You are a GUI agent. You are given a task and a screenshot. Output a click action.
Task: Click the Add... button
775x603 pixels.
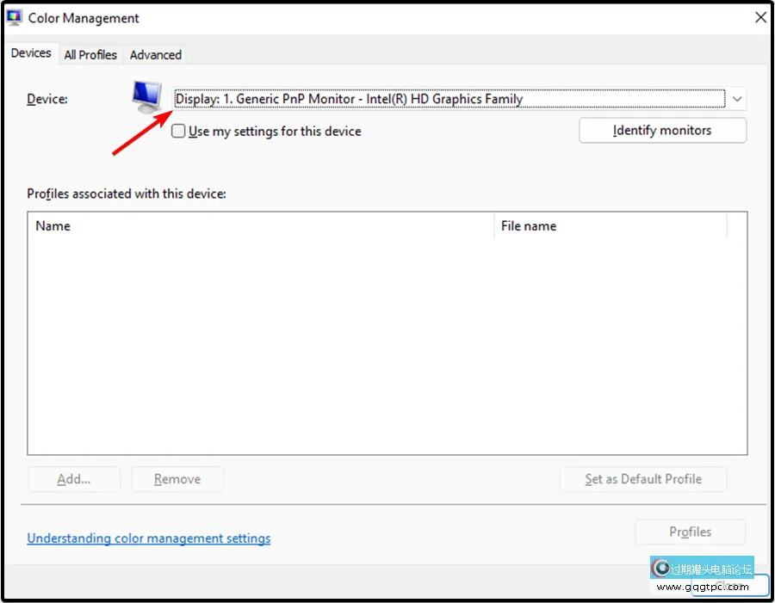point(74,479)
